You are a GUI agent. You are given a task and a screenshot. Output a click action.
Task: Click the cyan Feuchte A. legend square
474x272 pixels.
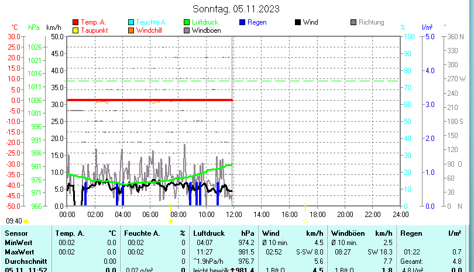[131, 22]
